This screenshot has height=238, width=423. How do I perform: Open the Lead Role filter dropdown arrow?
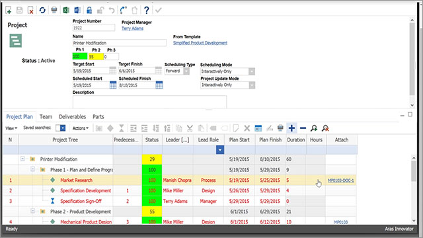click(x=220, y=150)
